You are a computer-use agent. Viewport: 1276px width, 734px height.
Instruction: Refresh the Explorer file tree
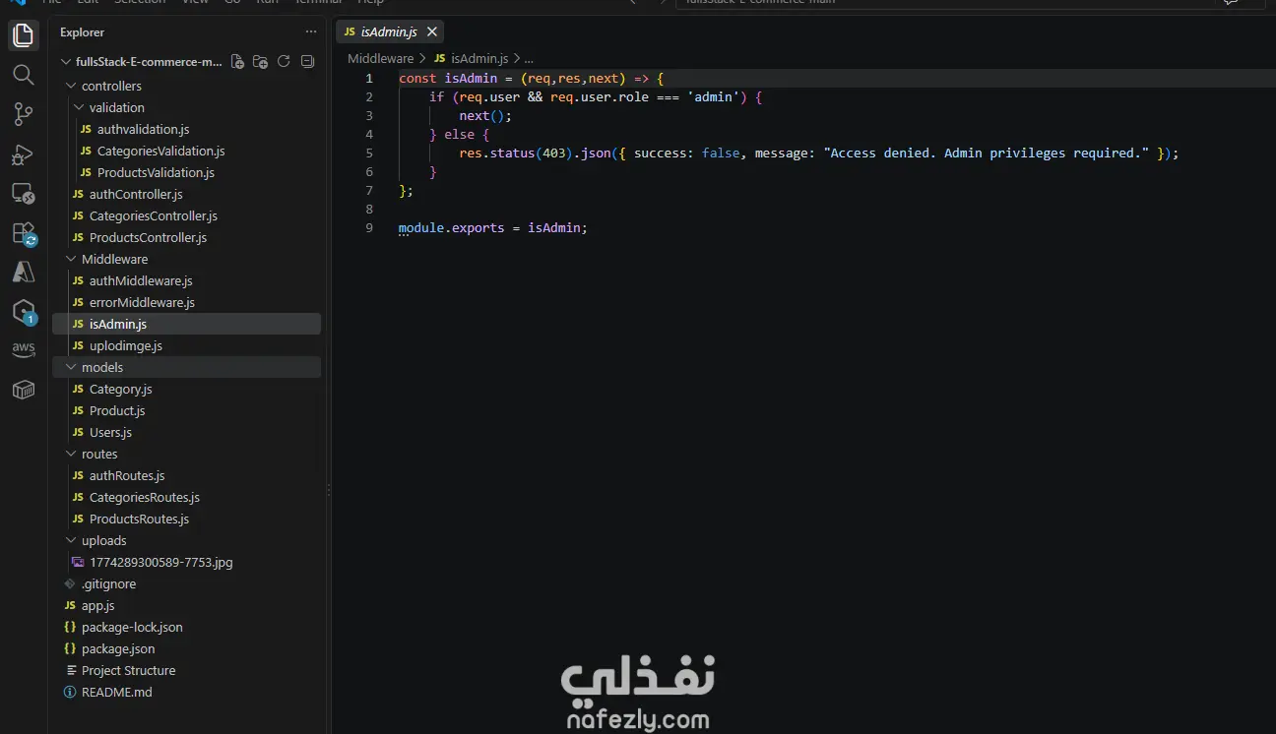(x=284, y=62)
